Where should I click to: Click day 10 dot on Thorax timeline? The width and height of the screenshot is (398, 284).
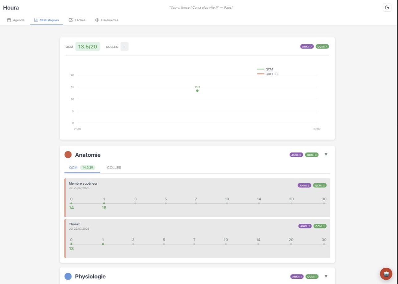pyautogui.click(x=226, y=244)
